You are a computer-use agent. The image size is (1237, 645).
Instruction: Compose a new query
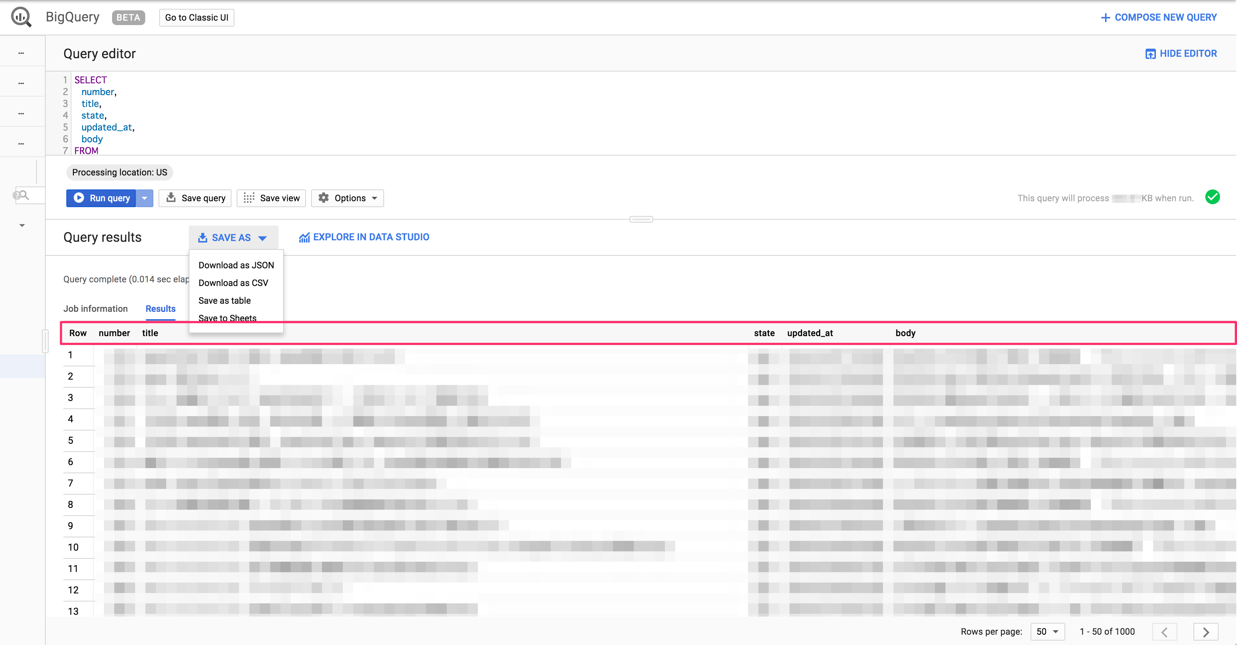[x=1159, y=18]
